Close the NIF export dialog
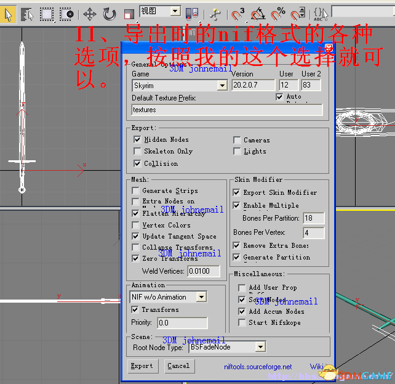The height and width of the screenshot is (384, 395). pos(329,47)
